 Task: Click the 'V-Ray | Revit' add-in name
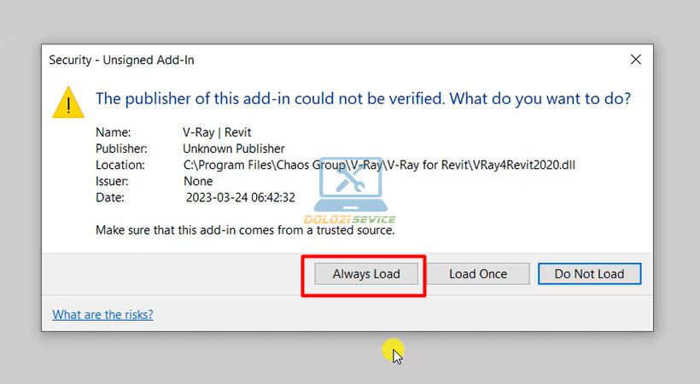(212, 132)
